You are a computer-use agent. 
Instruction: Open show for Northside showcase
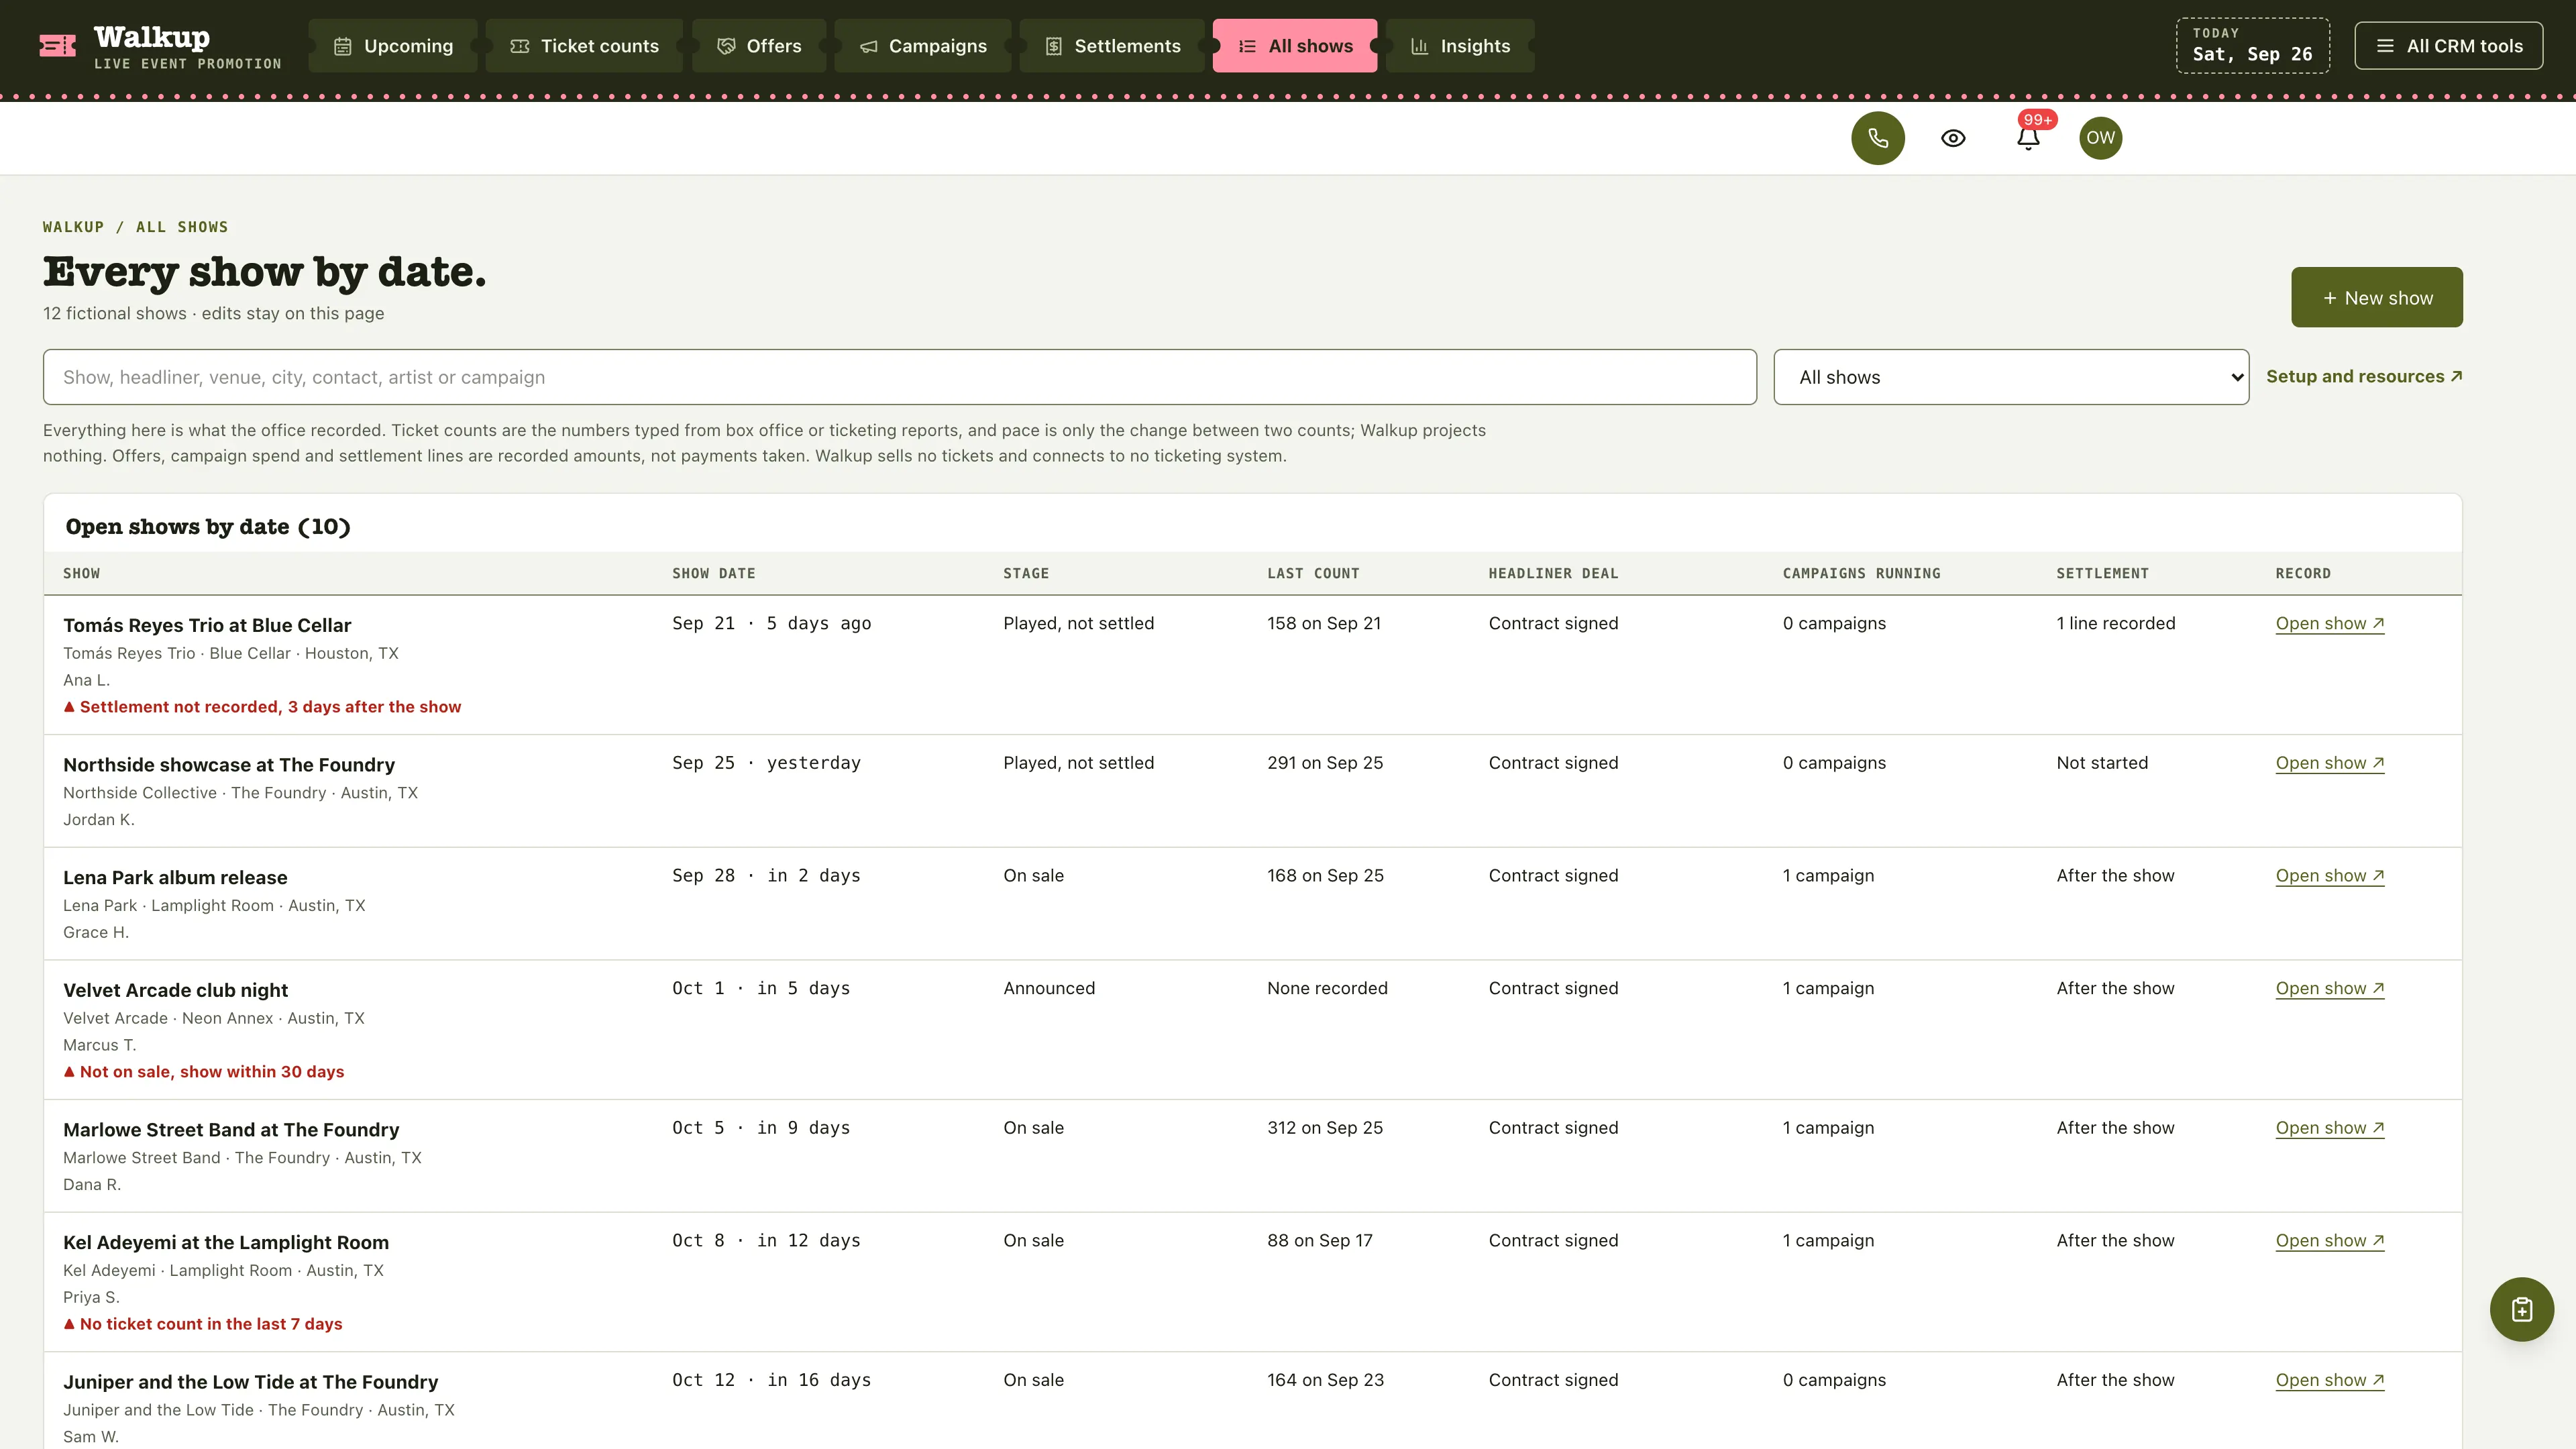pyautogui.click(x=2329, y=763)
